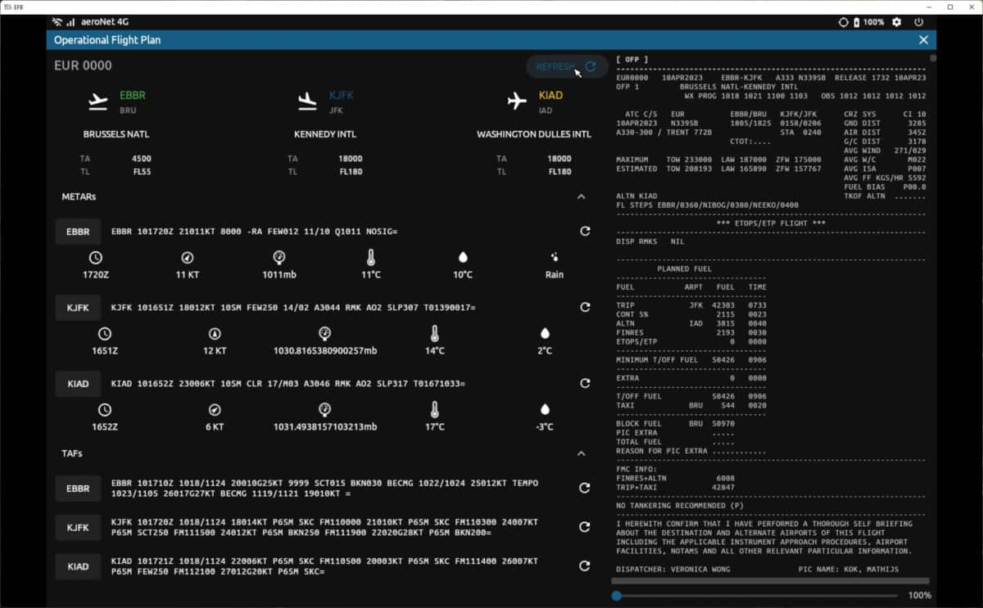Screen dimensions: 983x608
Task: Collapse the TAFs section
Action: (582, 453)
